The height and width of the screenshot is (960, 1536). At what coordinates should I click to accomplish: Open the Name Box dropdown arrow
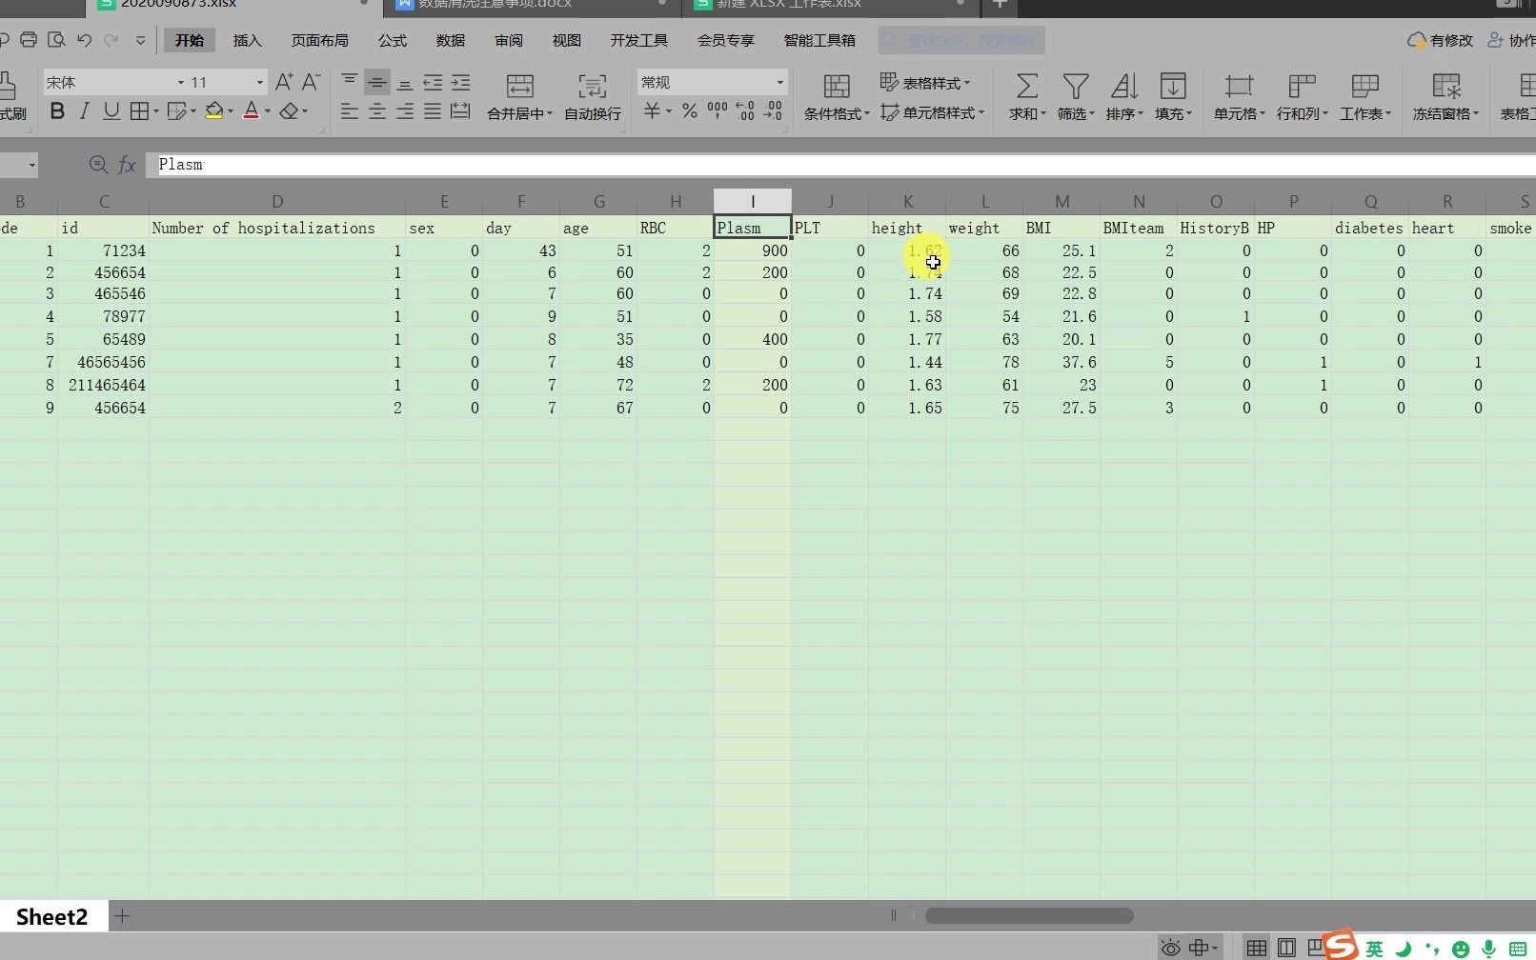(x=31, y=165)
